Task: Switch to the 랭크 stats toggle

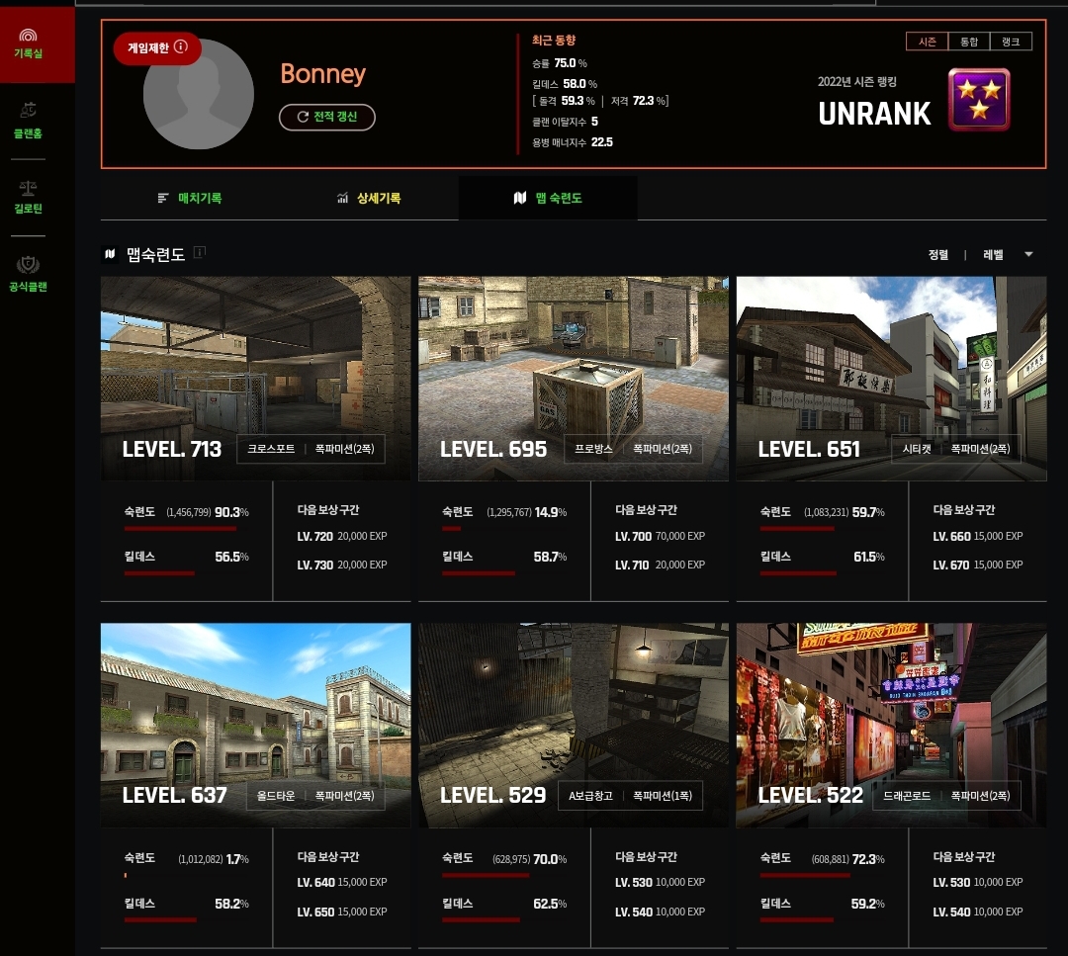Action: [1011, 42]
